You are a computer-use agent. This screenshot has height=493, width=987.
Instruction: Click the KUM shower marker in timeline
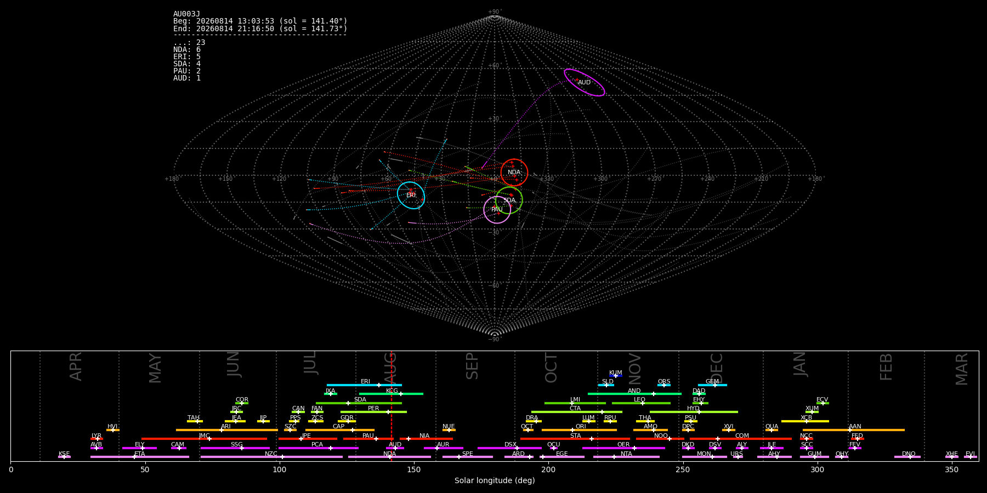tap(616, 376)
